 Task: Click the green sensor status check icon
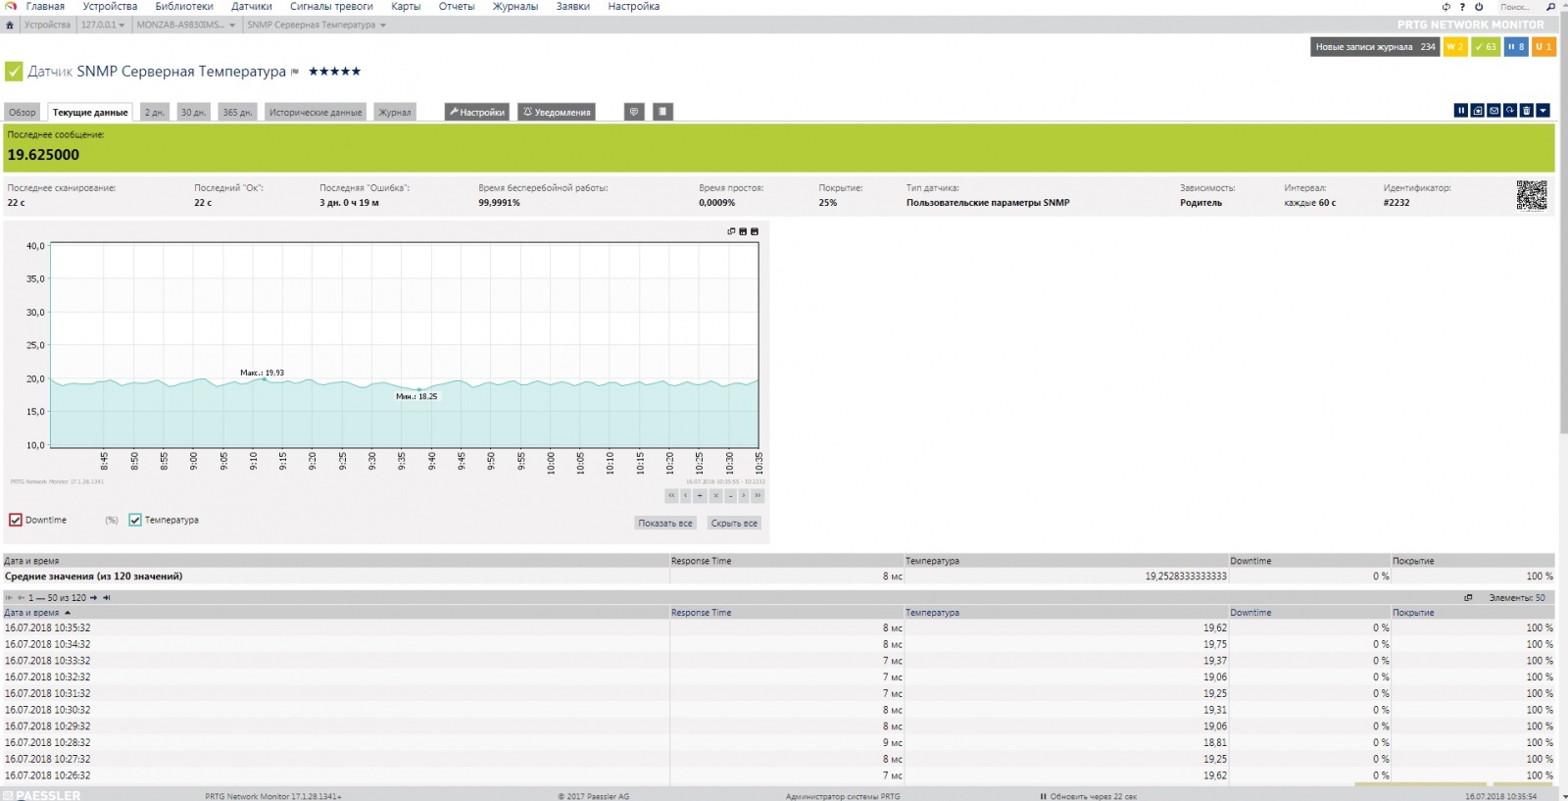(14, 72)
